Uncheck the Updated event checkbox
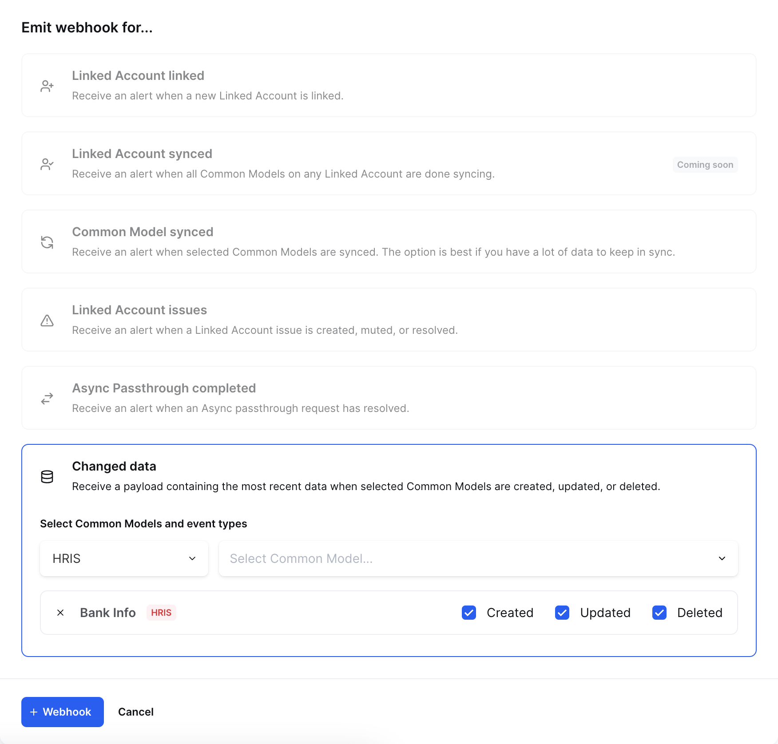The width and height of the screenshot is (778, 744). [562, 613]
